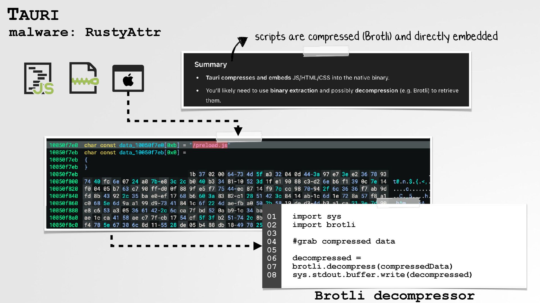Click address 10050f800 in the hex dump
The image size is (540, 303).
point(64,182)
